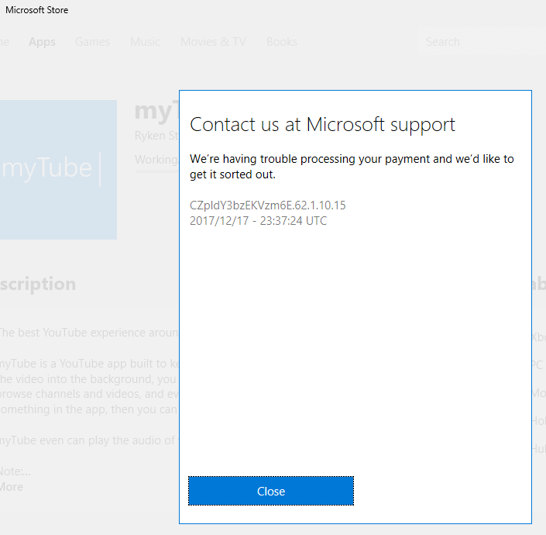Open the Apps tab in Microsoft Store
Viewport: 546px width, 535px height.
(x=42, y=42)
